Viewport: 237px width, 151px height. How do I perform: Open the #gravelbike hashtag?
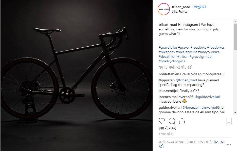coord(168,47)
